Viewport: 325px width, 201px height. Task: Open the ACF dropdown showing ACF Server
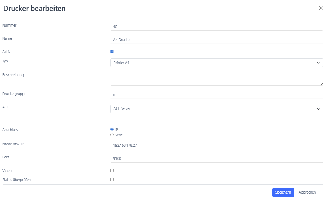click(217, 109)
